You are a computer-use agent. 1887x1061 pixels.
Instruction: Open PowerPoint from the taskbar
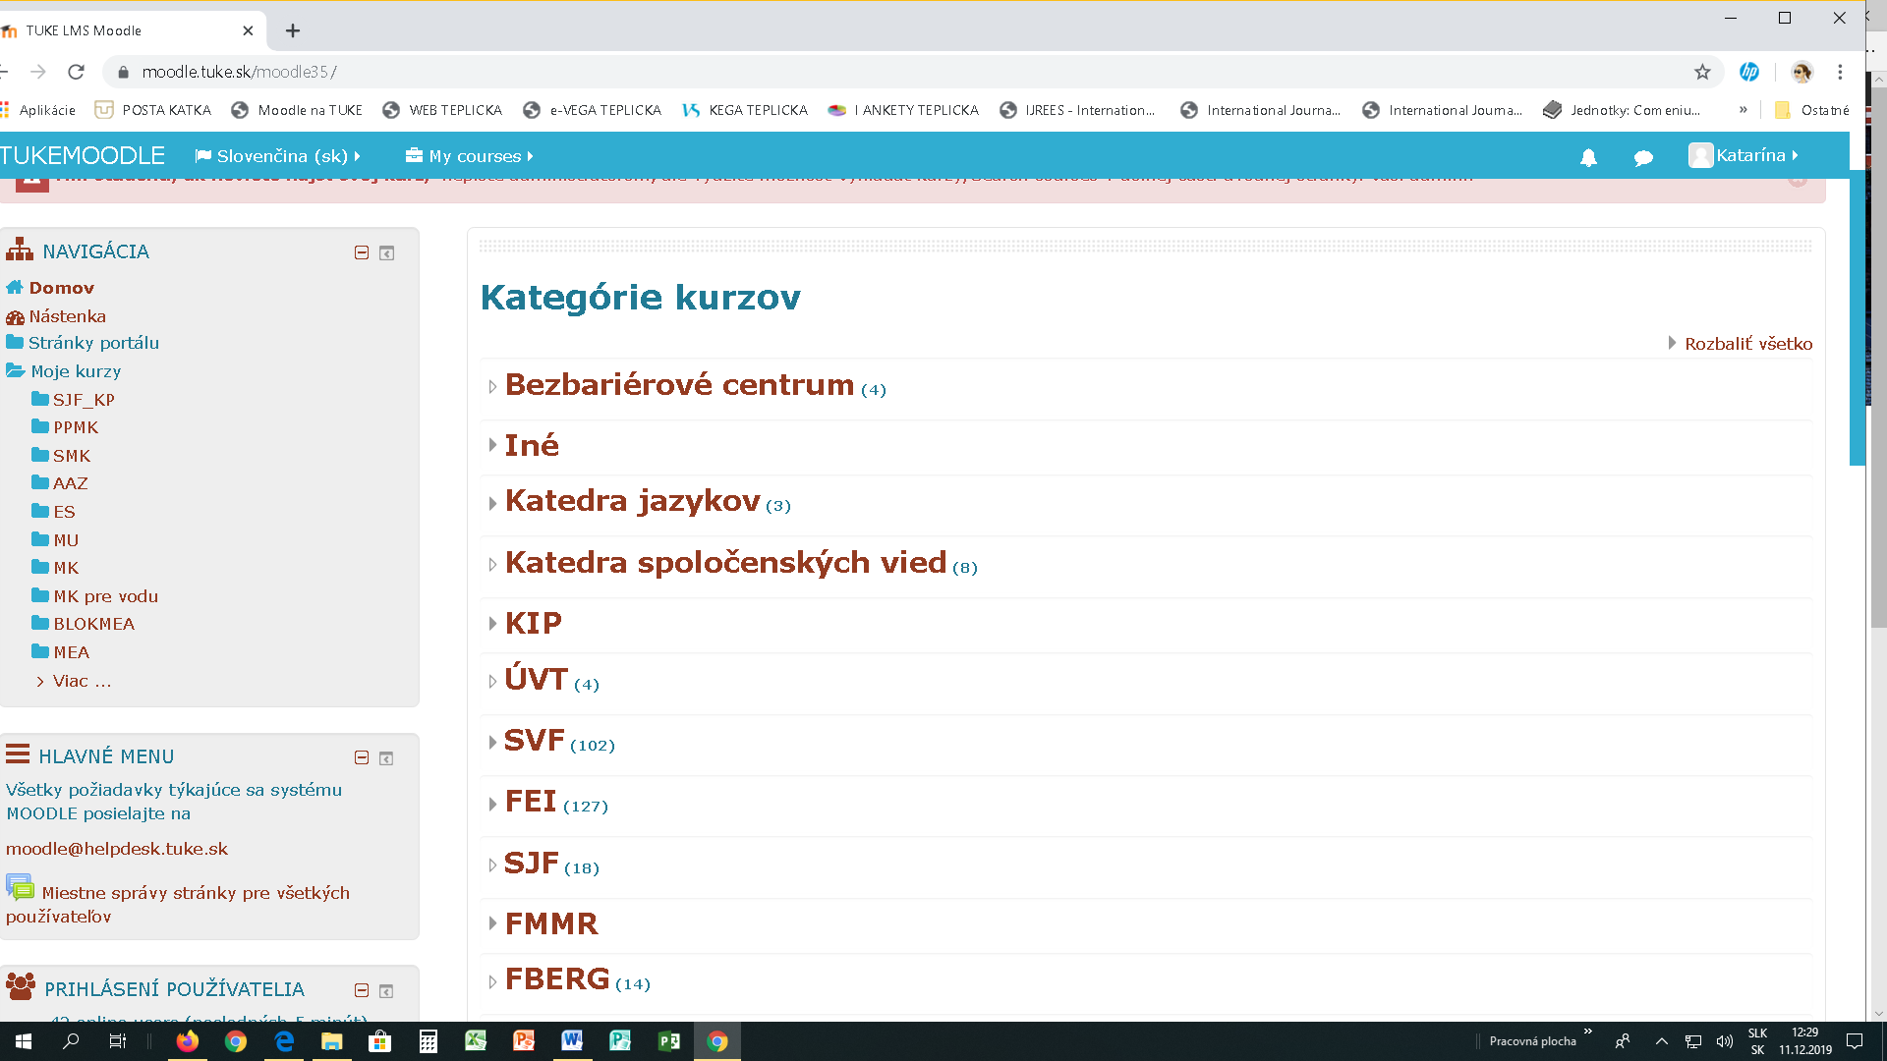pyautogui.click(x=524, y=1041)
